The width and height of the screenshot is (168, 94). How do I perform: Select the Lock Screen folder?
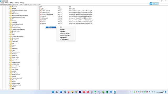coord(15,69)
